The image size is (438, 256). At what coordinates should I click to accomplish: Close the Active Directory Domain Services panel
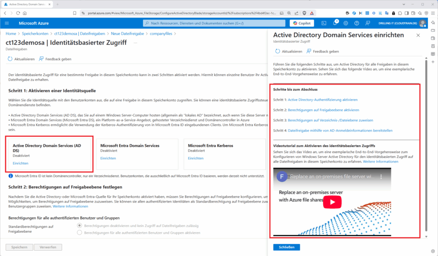point(418,35)
